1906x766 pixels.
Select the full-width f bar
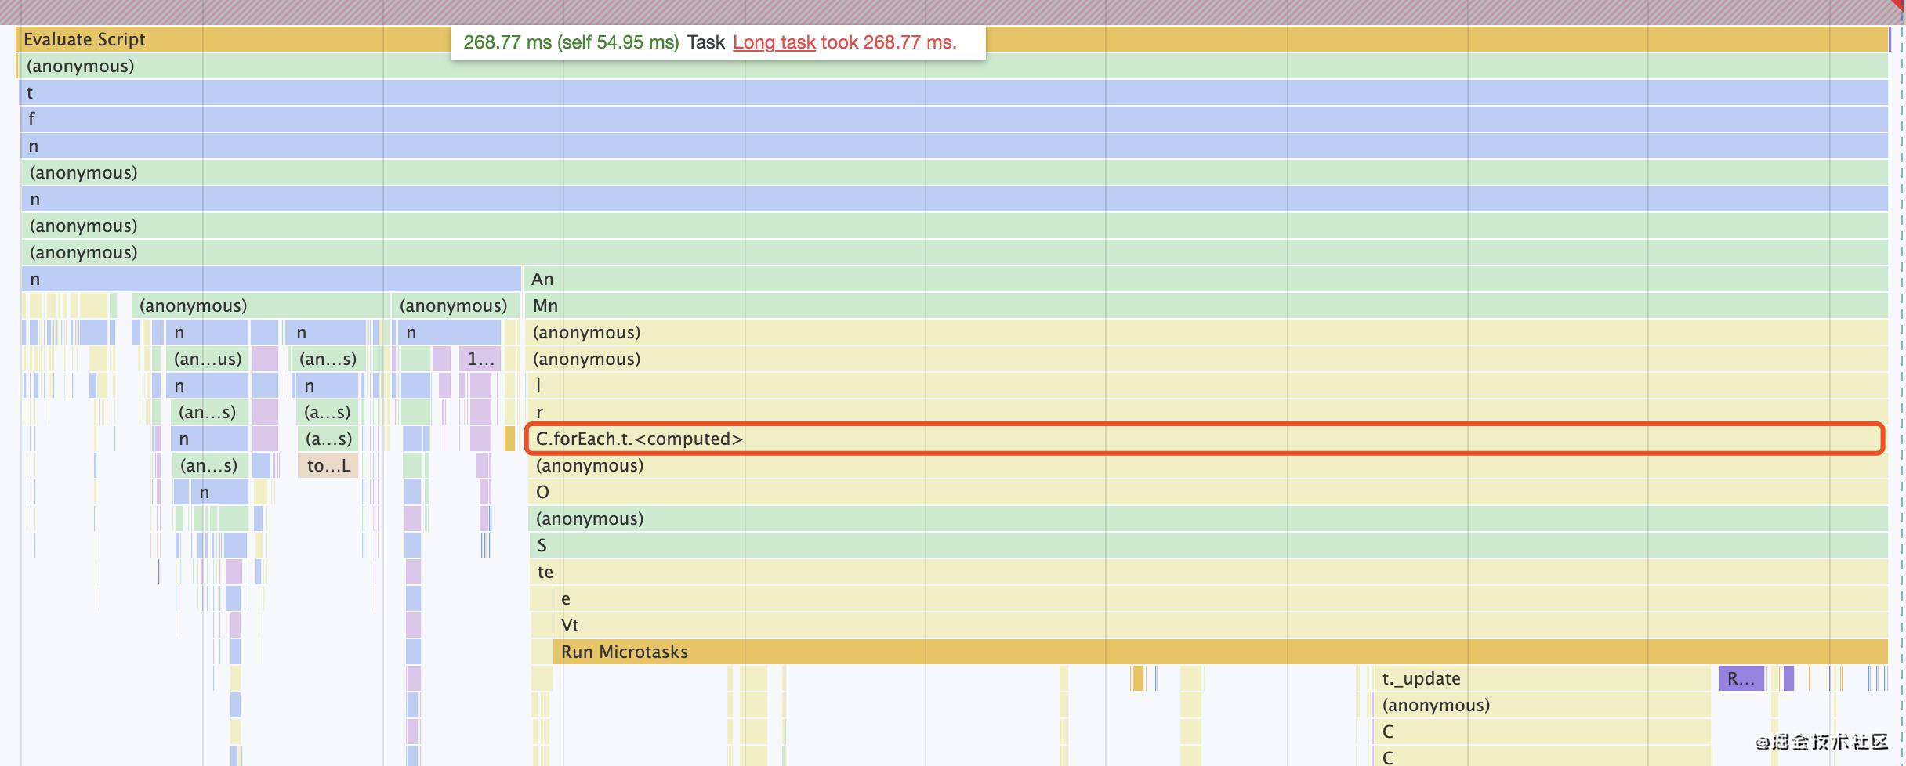[954, 119]
